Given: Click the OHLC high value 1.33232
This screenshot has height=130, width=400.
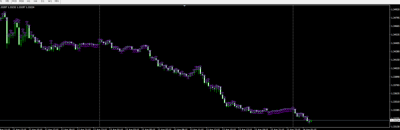Looking at the screenshot, I should [x=12, y=7].
